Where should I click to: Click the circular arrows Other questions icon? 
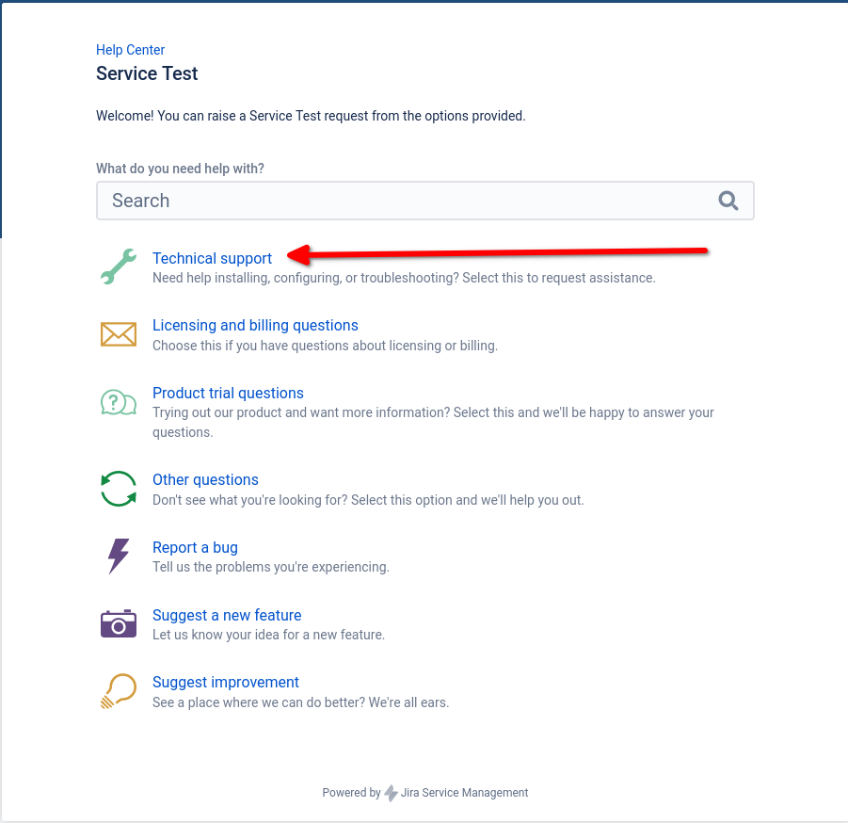(x=119, y=489)
